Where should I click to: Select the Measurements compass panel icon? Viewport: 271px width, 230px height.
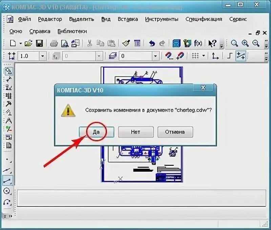point(9,120)
